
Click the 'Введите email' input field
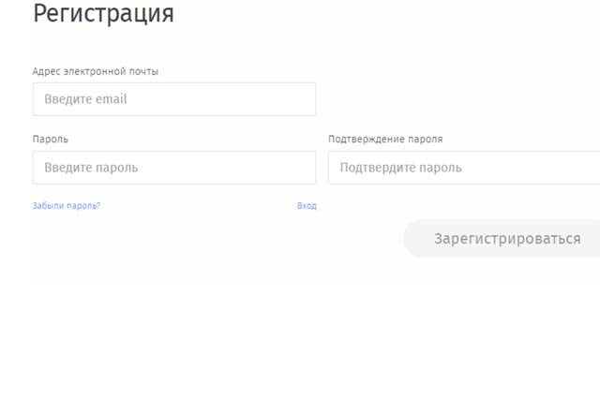(x=174, y=99)
